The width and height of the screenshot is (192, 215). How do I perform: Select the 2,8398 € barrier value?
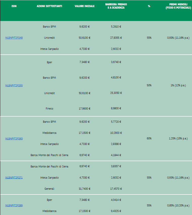coord(116,144)
